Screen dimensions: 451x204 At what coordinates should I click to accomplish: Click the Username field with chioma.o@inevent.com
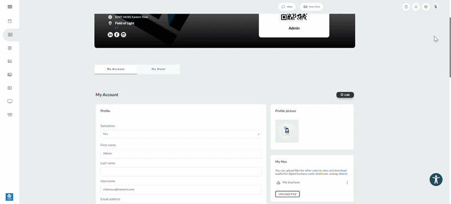[181, 189]
